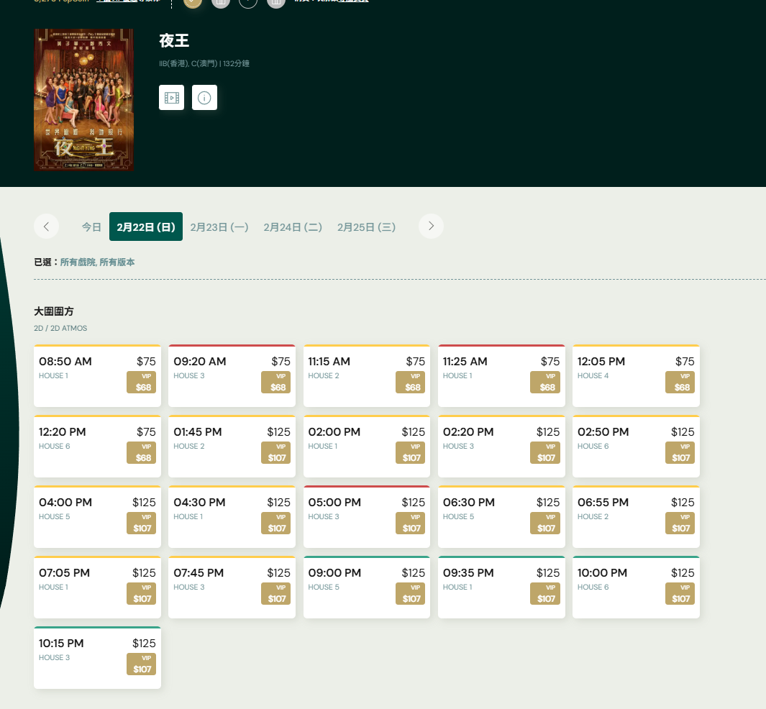Pick the 12:05 PM House 4 showtime

click(x=619, y=368)
